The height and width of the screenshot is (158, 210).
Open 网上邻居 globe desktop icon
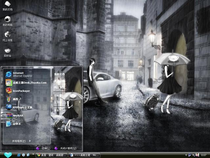point(8,37)
